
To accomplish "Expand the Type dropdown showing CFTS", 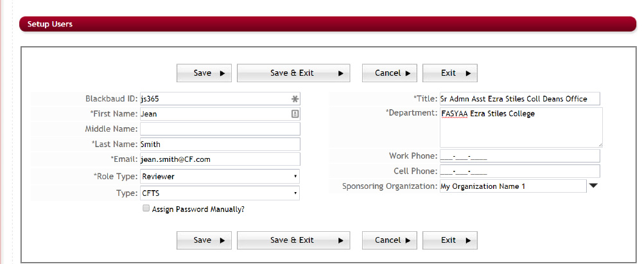I will click(x=220, y=193).
